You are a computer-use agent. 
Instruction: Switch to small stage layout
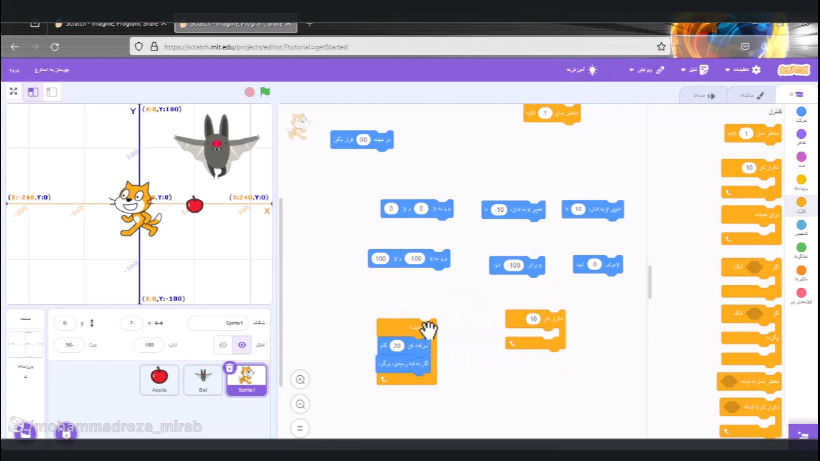(x=52, y=92)
